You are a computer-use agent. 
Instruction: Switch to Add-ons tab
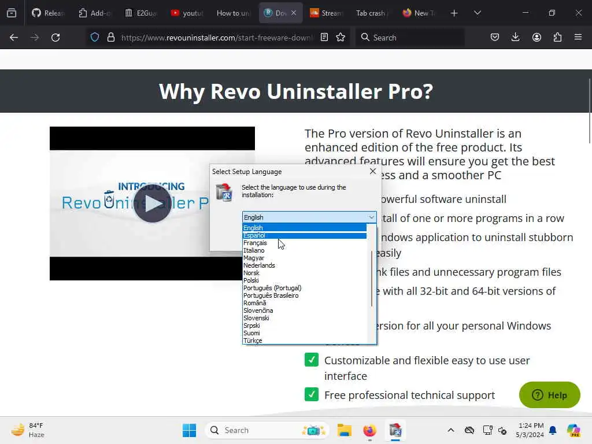(x=94, y=13)
